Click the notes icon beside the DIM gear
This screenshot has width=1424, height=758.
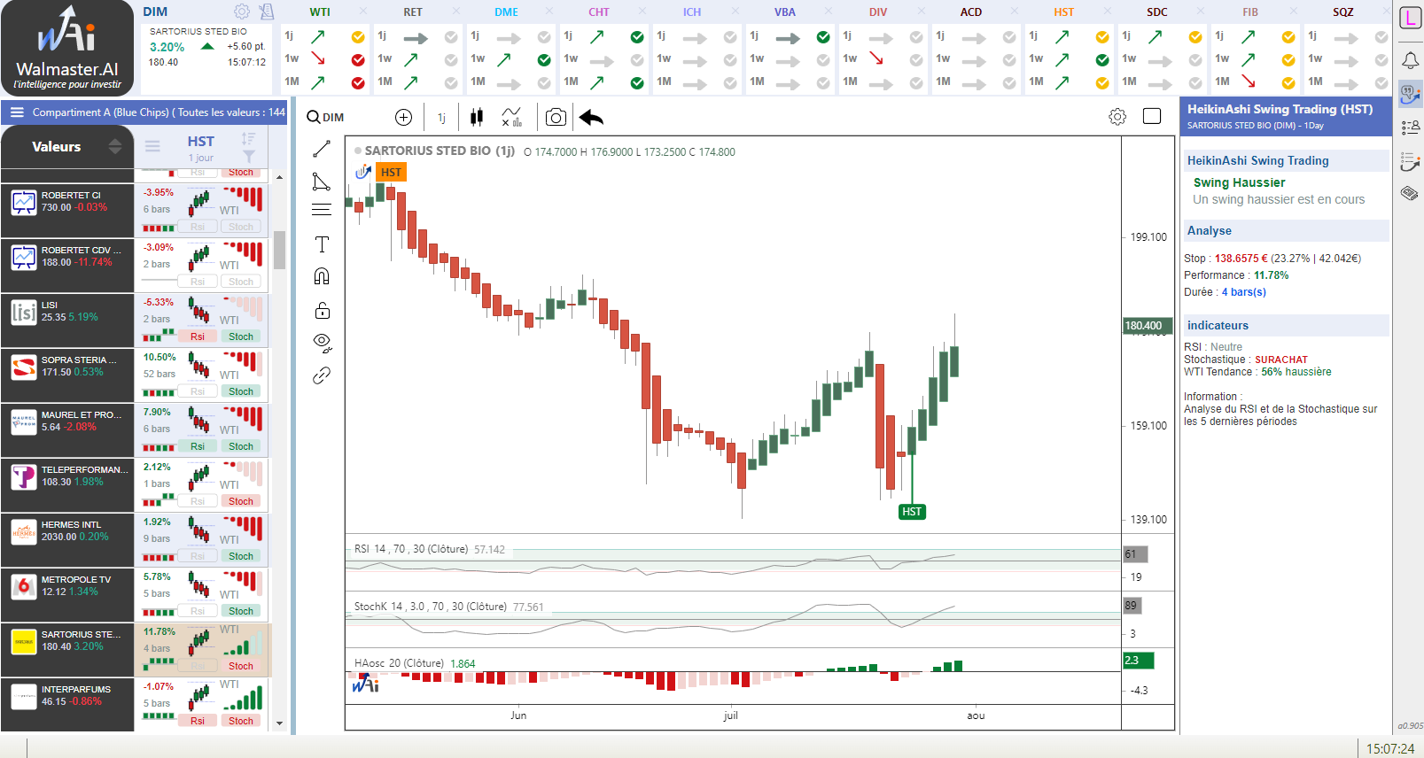tap(267, 12)
